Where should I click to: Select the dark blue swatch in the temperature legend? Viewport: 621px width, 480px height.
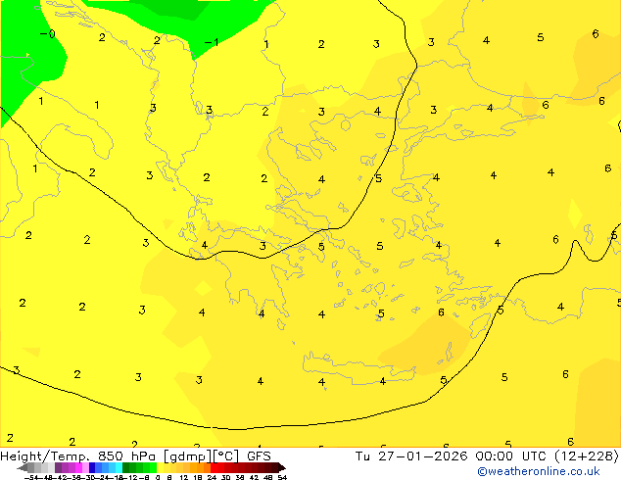click(x=92, y=467)
